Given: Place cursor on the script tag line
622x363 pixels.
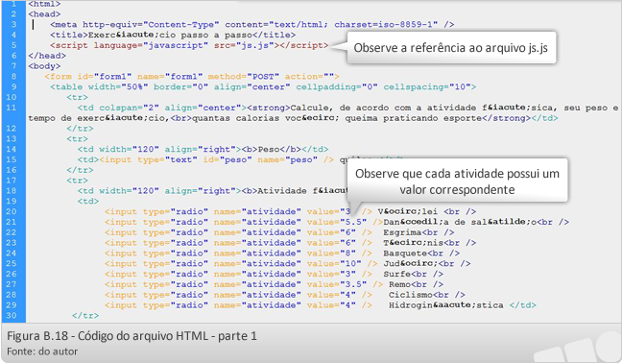Looking at the screenshot, I should point(189,45).
